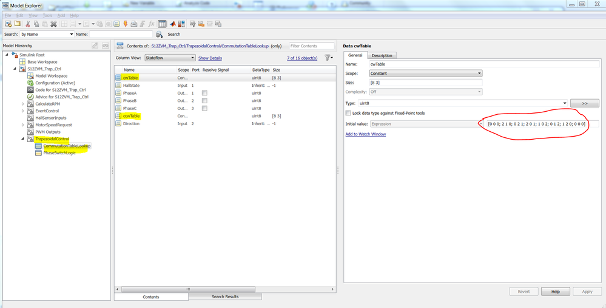
Task: Click the mask glasses icon in Model Hierarchy header
Action: [x=105, y=46]
